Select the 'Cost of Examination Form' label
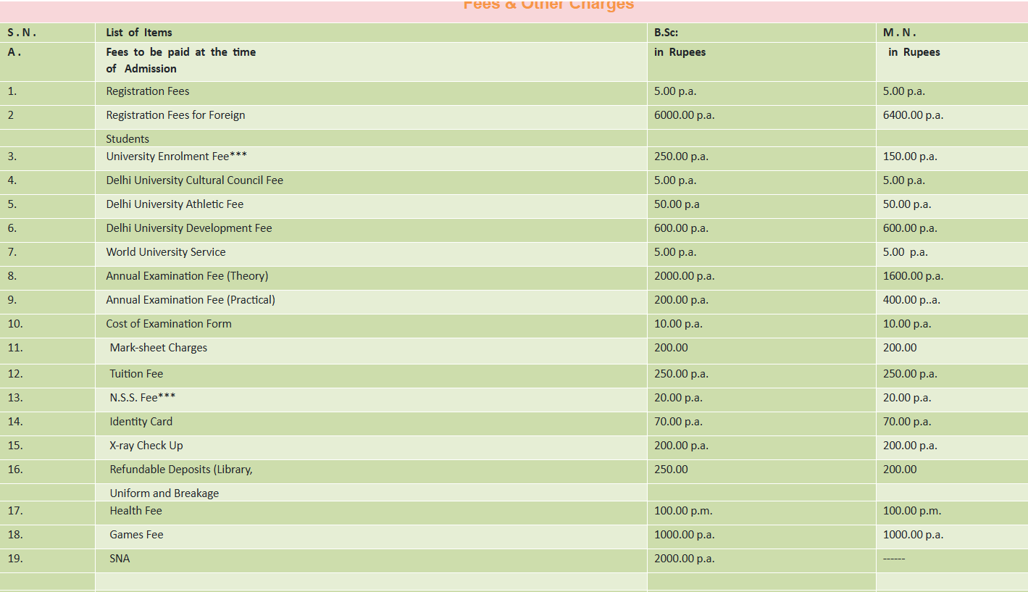Image resolution: width=1028 pixels, height=592 pixels. pyautogui.click(x=169, y=324)
